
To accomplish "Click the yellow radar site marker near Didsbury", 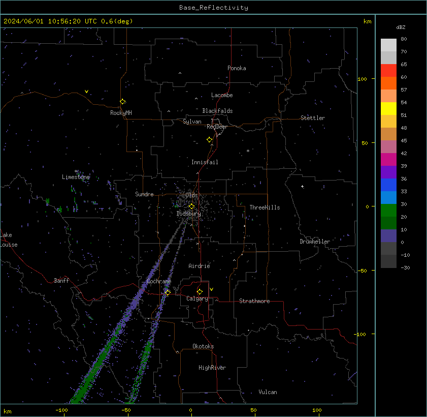I will click(191, 206).
